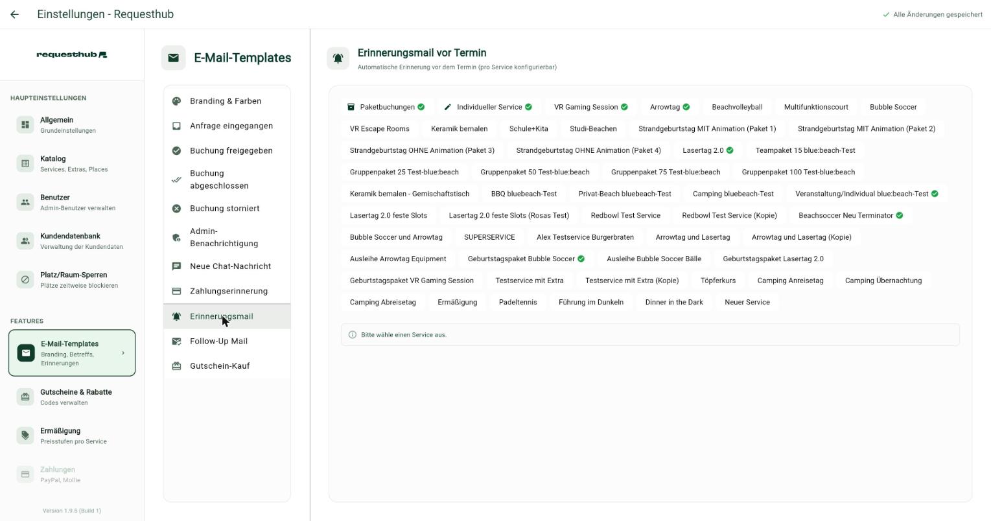The image size is (991, 521).
Task: Select the Führung im Dunkeln chip
Action: click(591, 302)
